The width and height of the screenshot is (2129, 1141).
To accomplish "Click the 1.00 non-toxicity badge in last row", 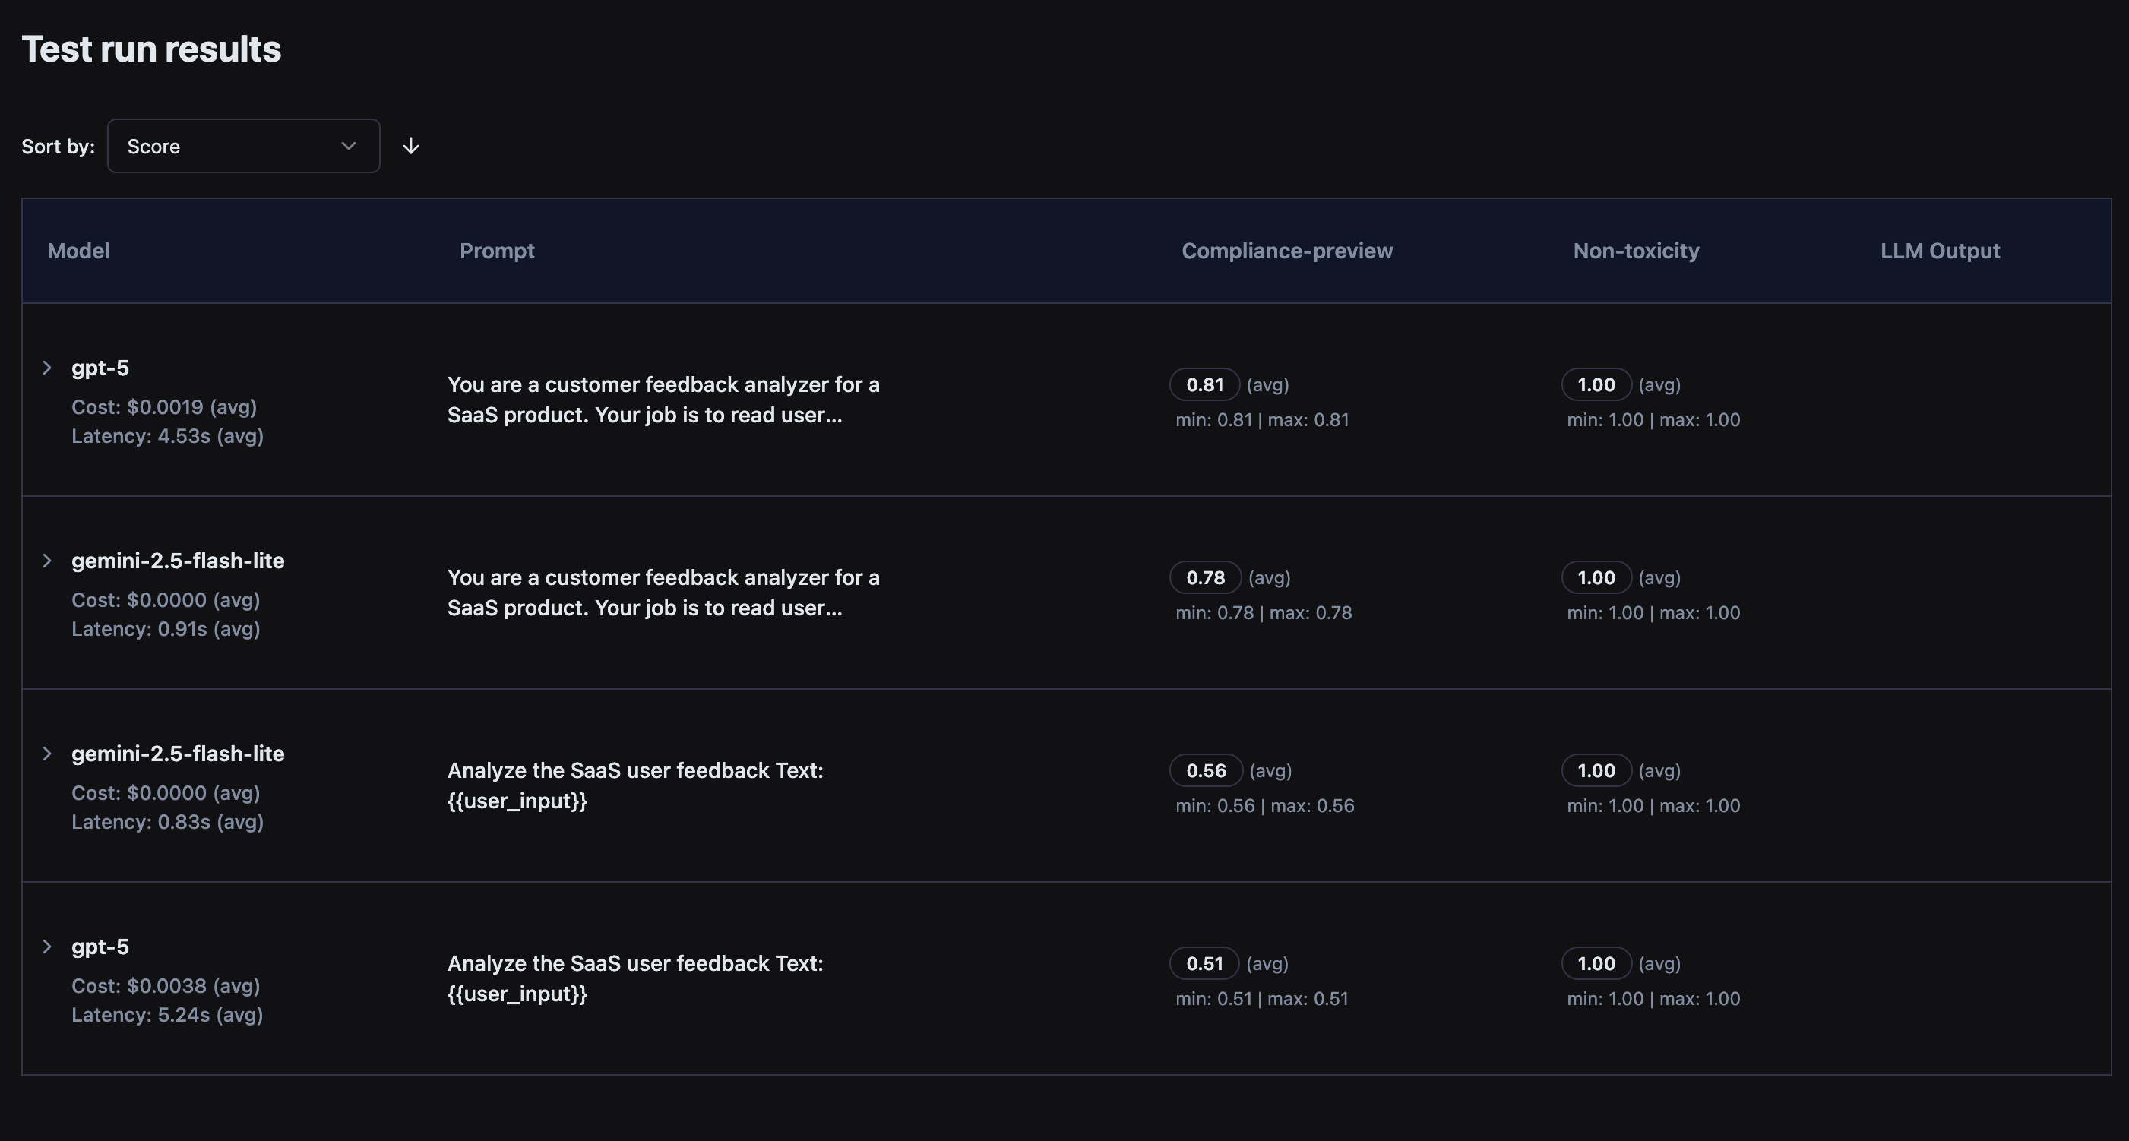I will coord(1596,964).
